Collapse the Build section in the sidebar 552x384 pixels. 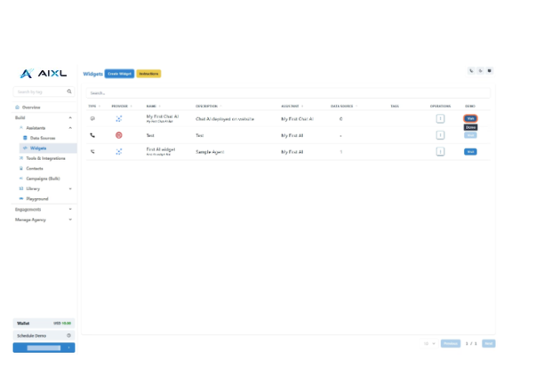(70, 117)
